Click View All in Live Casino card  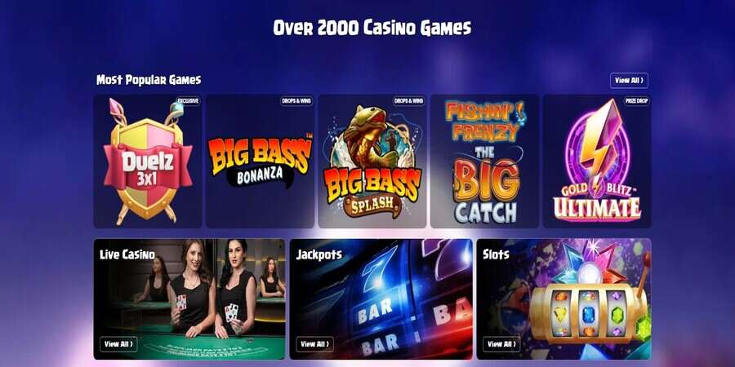(118, 344)
